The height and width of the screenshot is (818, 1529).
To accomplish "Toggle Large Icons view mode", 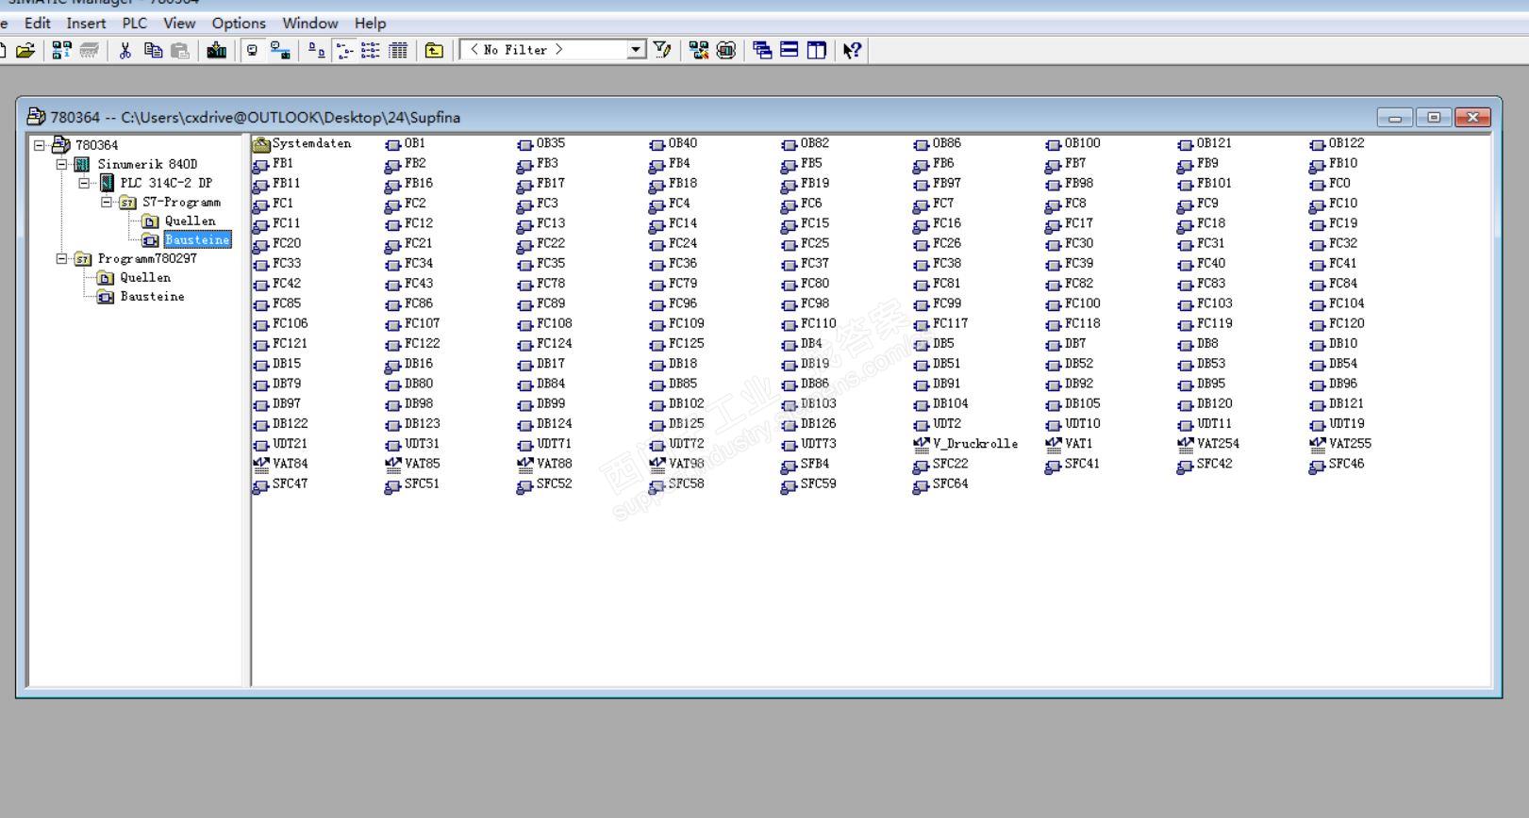I will 317,50.
